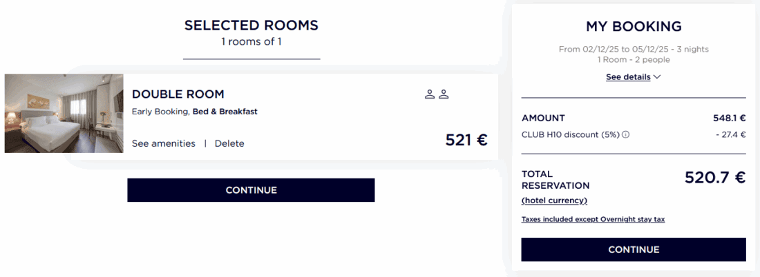Click the Double Room photo thumbnail
This screenshot has height=277, width=760.
click(64, 113)
